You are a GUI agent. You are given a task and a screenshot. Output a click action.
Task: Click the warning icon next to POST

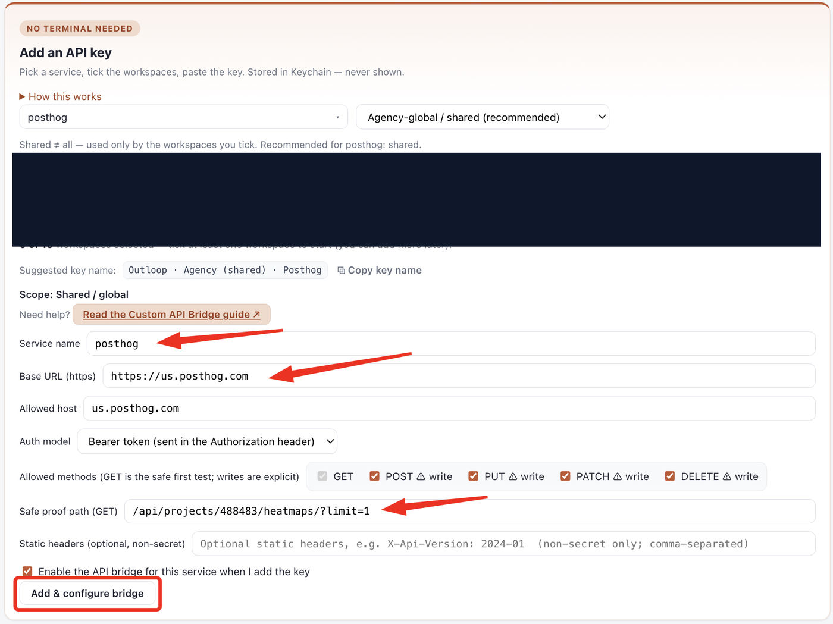[421, 476]
